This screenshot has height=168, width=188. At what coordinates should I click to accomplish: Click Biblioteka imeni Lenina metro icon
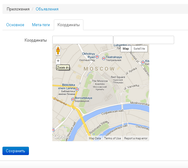click(77, 89)
